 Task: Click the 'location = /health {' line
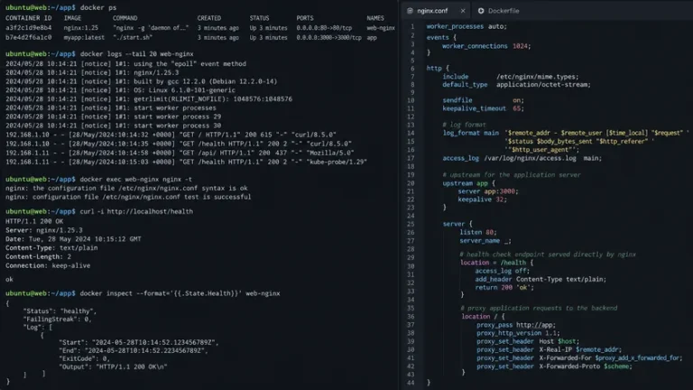[497, 262]
